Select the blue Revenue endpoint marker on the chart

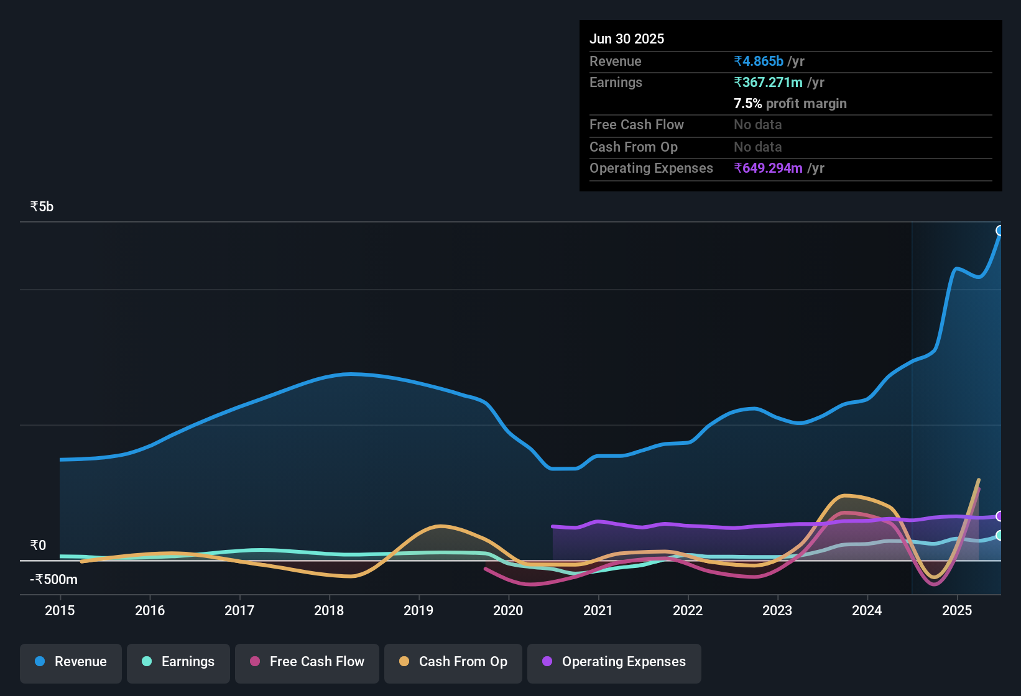[1000, 231]
